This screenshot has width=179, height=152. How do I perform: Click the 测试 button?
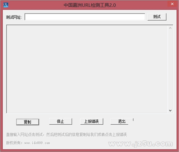157,17
